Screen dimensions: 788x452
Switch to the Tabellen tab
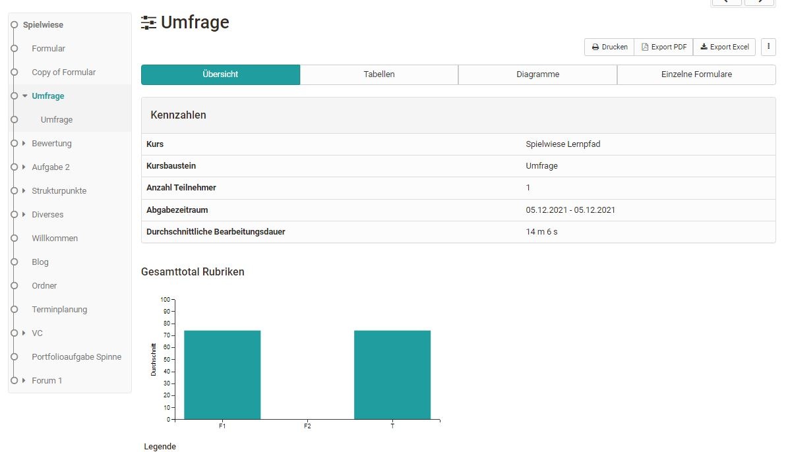[379, 74]
